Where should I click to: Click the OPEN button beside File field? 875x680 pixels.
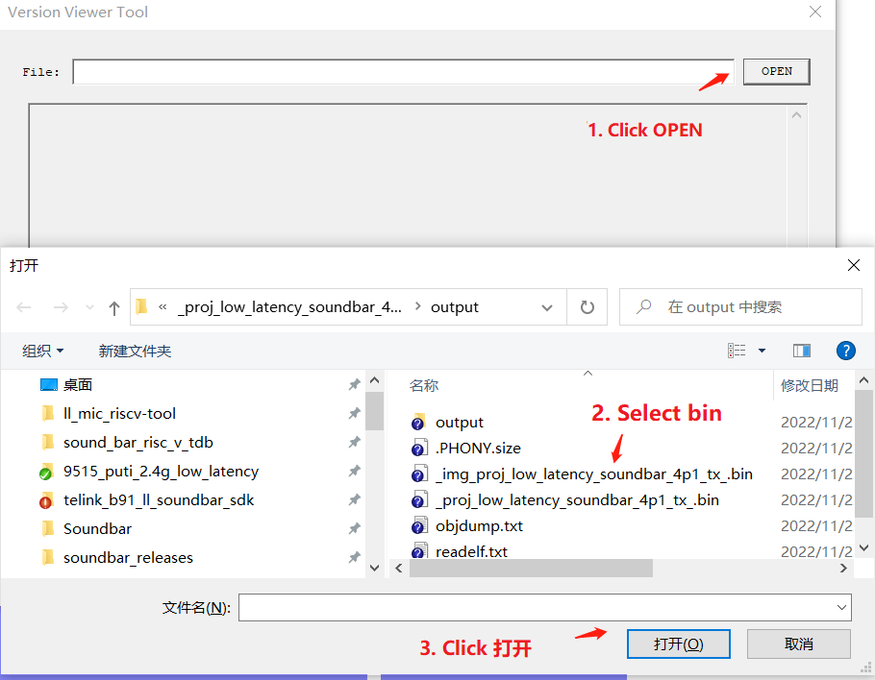(776, 71)
